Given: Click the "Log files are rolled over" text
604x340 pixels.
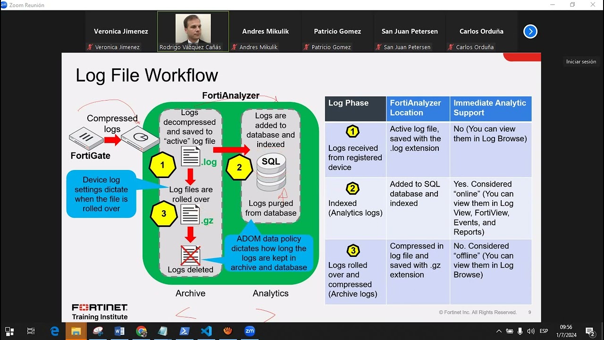Looking at the screenshot, I should click(191, 194).
